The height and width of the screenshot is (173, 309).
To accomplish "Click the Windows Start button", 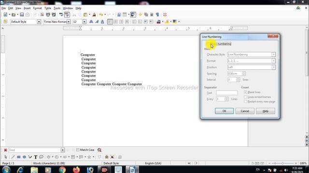I will pyautogui.click(x=6, y=170).
